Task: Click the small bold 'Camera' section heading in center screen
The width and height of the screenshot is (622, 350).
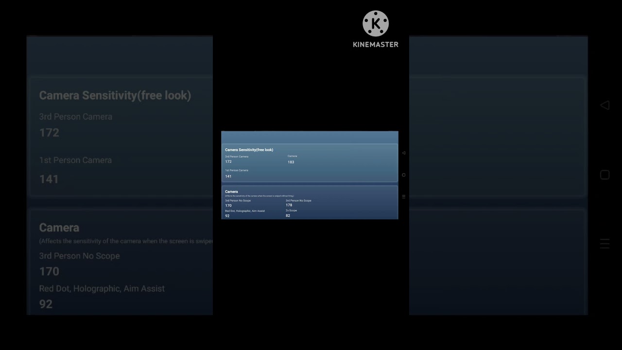Action: 231,192
